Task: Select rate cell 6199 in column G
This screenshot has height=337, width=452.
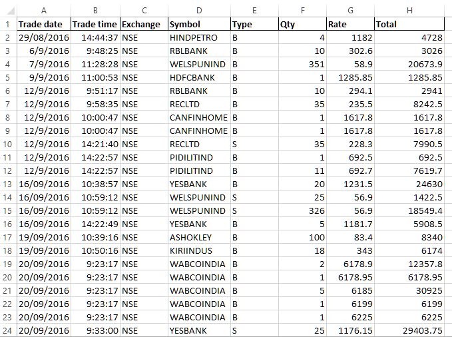Action: coord(351,304)
